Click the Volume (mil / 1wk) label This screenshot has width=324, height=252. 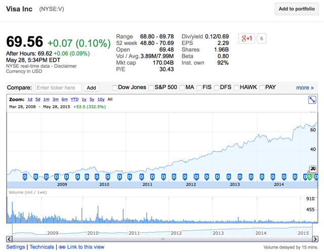28,192
